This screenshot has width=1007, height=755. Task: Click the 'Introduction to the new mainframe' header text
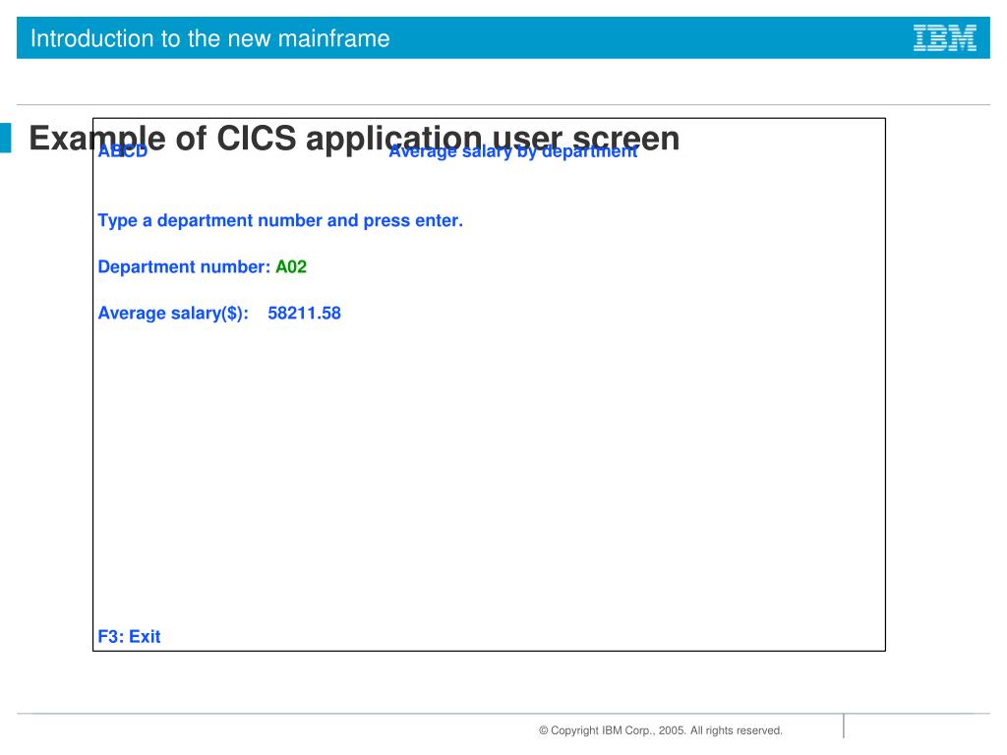pos(210,38)
